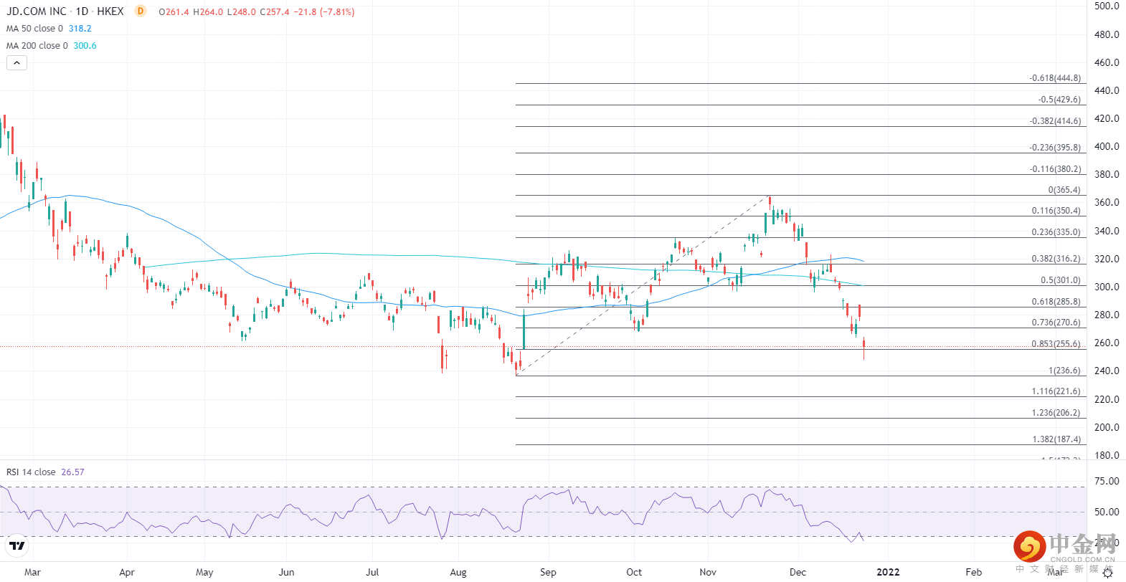Click the 180.0 price axis label

tap(1107, 455)
